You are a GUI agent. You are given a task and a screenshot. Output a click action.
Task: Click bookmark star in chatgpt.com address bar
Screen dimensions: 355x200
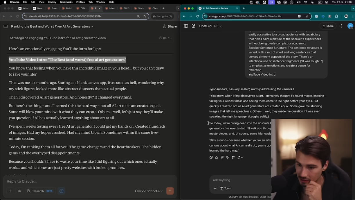pos(307,16)
